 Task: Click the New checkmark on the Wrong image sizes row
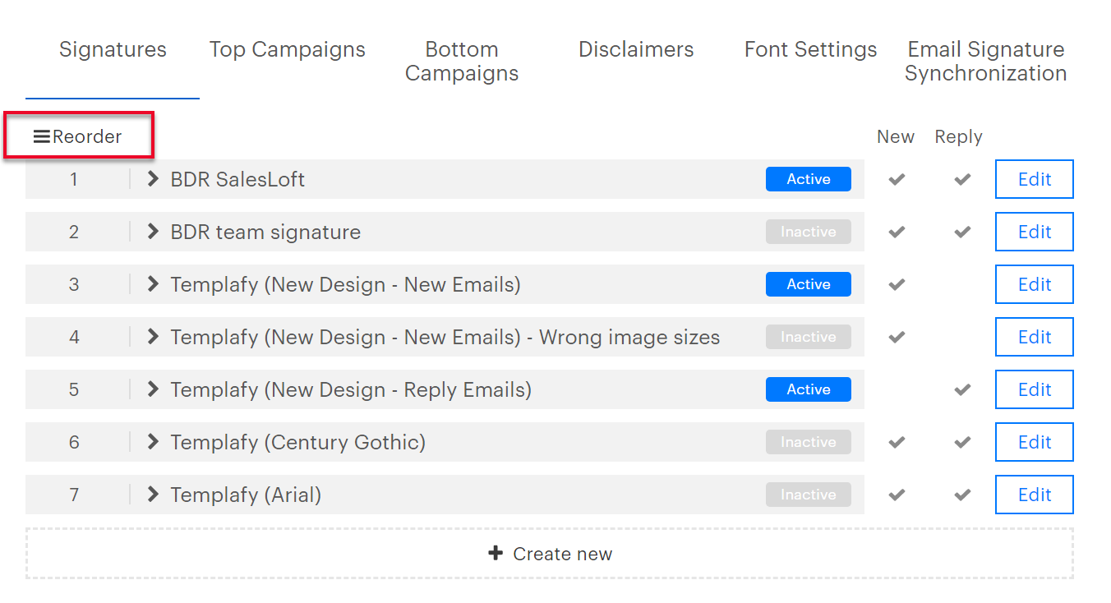coord(896,336)
